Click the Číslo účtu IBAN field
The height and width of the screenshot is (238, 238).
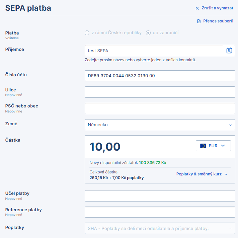pos(160,76)
